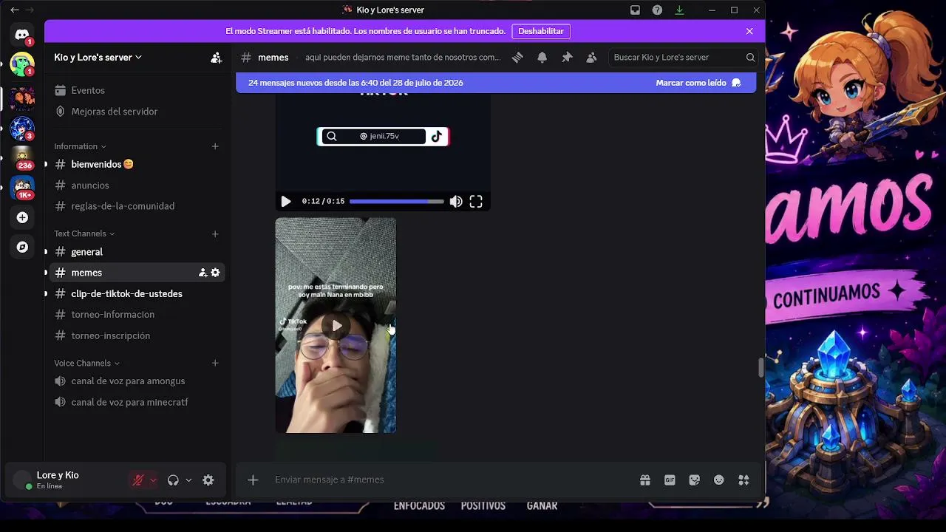Screen dimensions: 946x532
Task: Click the attach file plus button
Action: (253, 480)
